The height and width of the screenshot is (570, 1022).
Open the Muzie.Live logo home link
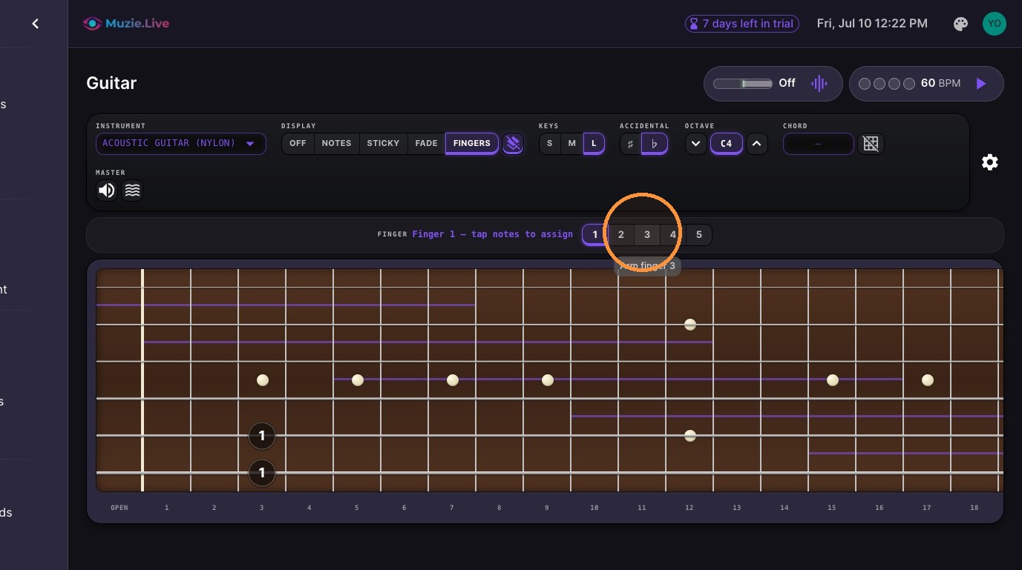[126, 24]
